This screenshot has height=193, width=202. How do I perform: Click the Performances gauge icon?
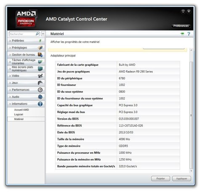[x=40, y=90]
